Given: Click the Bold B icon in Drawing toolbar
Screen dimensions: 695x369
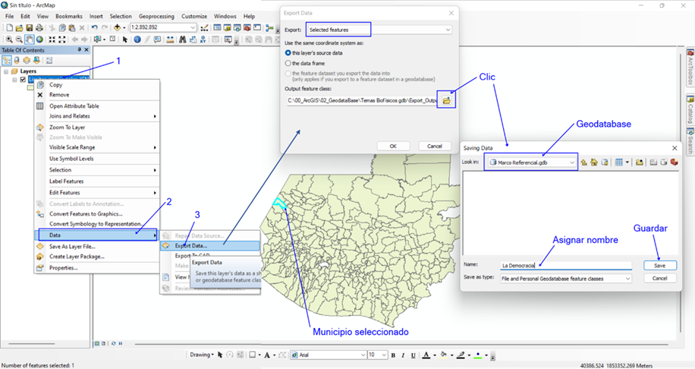Looking at the screenshot, I should (x=393, y=355).
